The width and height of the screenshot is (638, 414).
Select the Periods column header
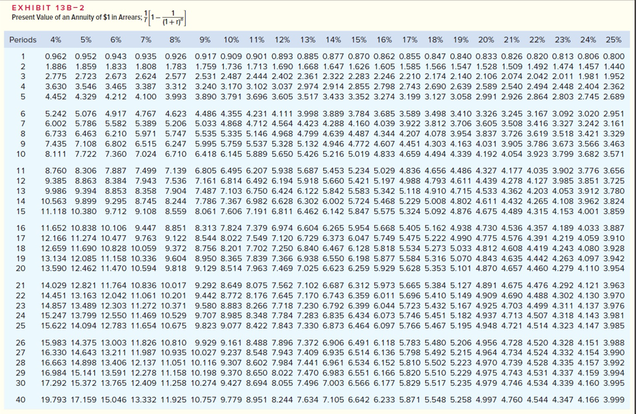point(24,40)
